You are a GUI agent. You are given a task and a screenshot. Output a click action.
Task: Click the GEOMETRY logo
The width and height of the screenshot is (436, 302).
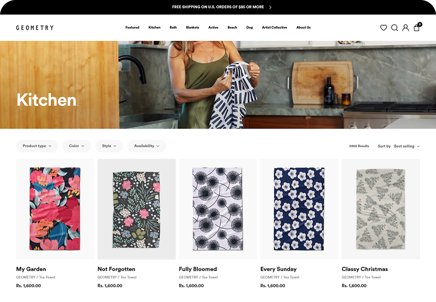35,28
